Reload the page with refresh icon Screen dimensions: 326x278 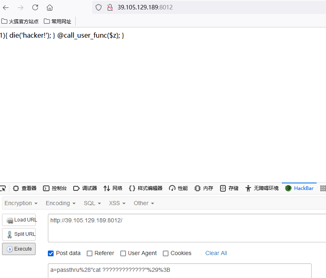35,7
